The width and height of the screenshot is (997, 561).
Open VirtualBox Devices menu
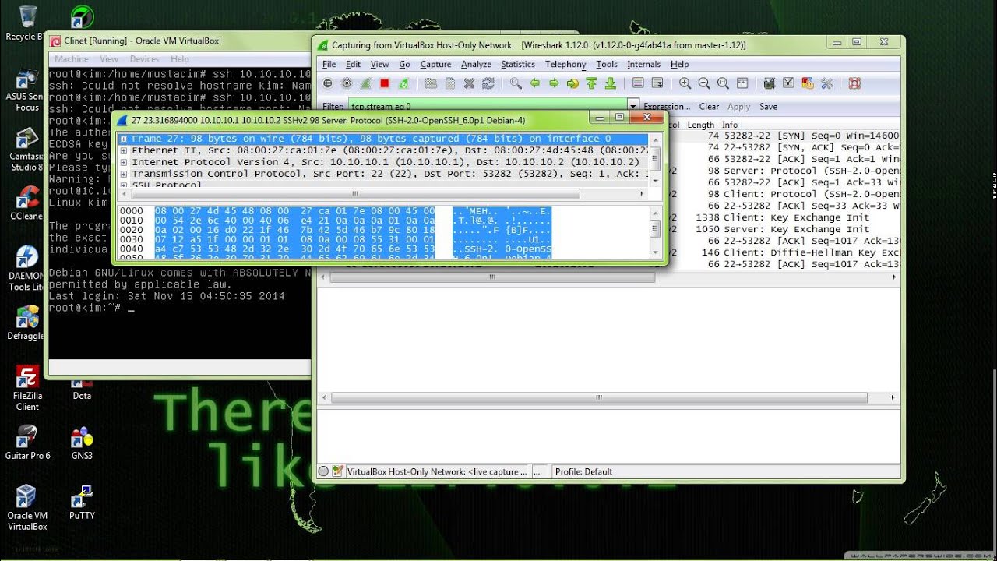pos(144,59)
